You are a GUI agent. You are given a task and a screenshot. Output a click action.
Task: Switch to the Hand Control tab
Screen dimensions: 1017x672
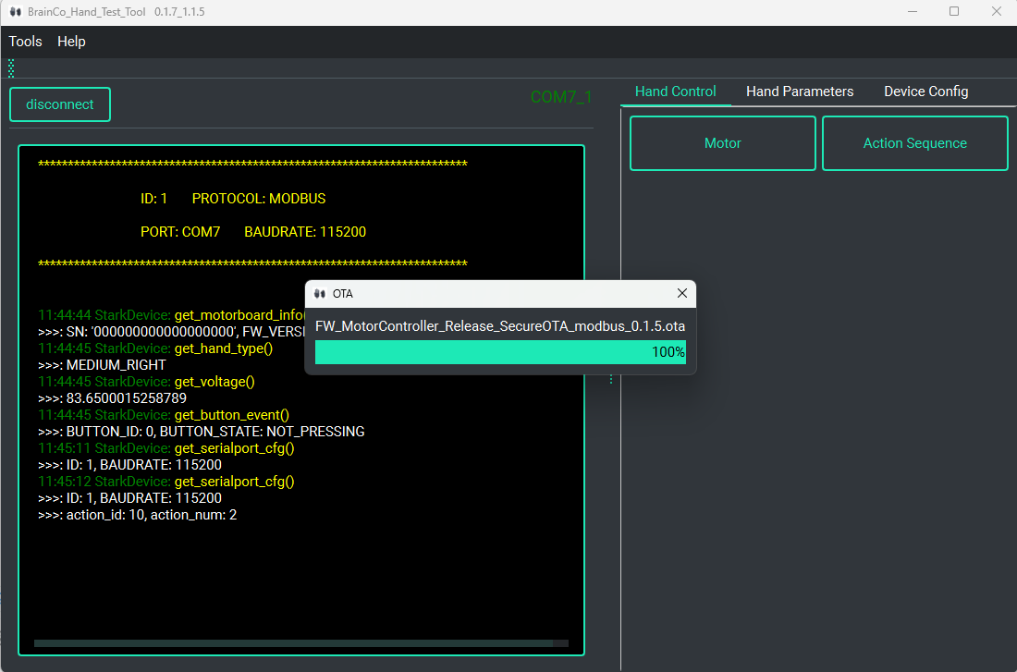(x=675, y=92)
